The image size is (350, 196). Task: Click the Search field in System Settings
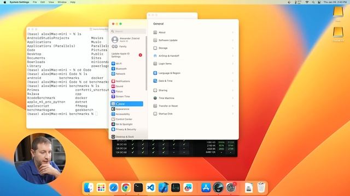point(128,32)
